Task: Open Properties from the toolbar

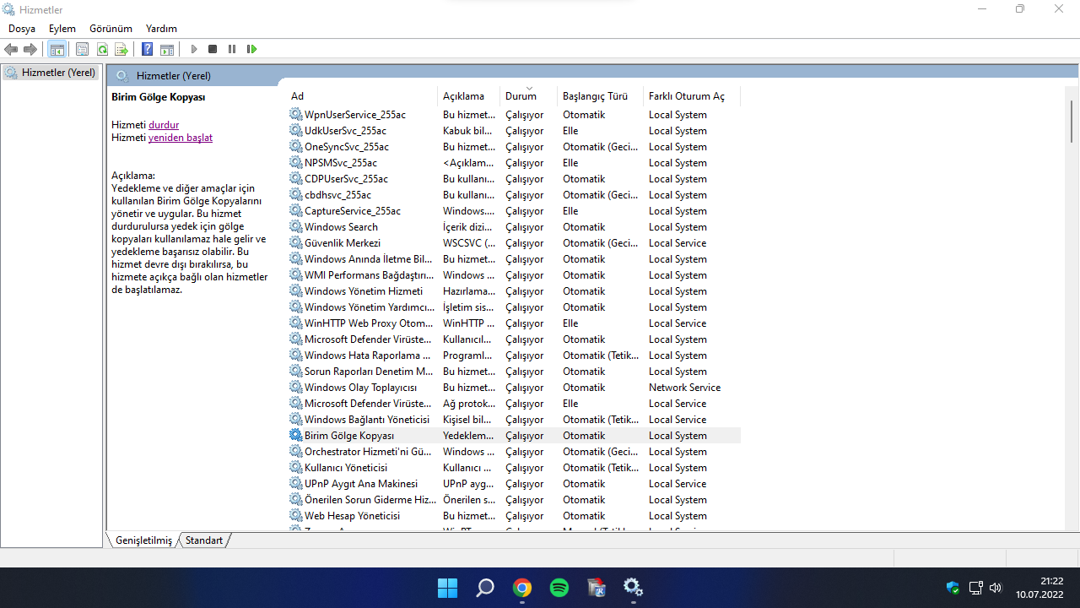Action: (x=82, y=50)
